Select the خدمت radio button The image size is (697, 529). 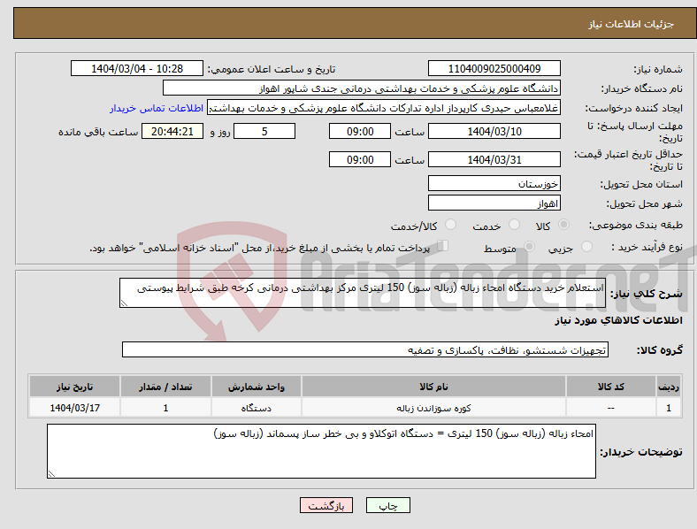(514, 225)
